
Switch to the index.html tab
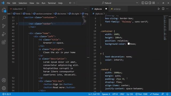[x=17, y=9]
